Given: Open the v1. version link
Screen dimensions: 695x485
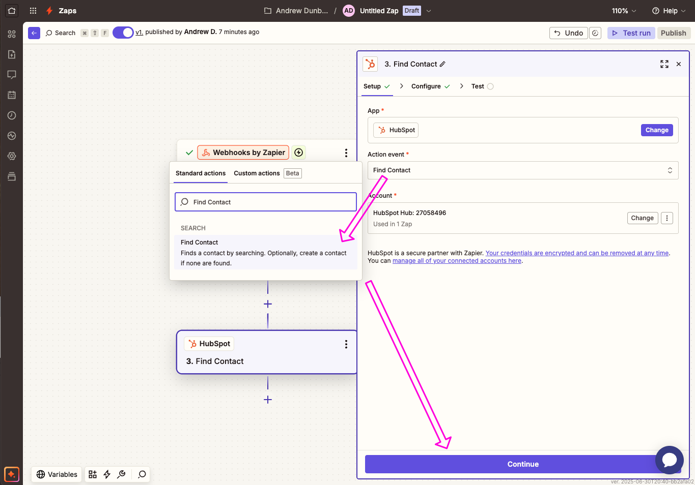Looking at the screenshot, I should pyautogui.click(x=139, y=32).
